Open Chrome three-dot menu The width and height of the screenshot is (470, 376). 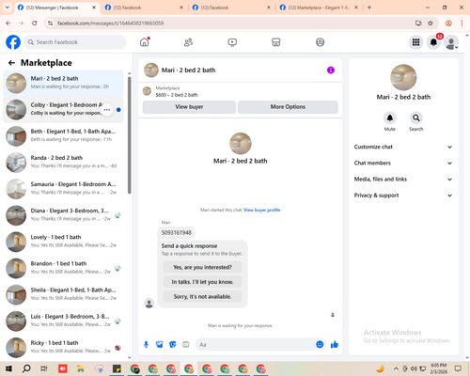(x=462, y=23)
